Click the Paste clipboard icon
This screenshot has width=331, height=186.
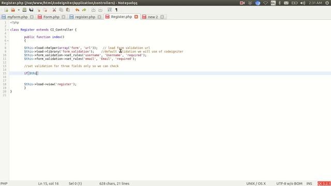click(x=68, y=10)
